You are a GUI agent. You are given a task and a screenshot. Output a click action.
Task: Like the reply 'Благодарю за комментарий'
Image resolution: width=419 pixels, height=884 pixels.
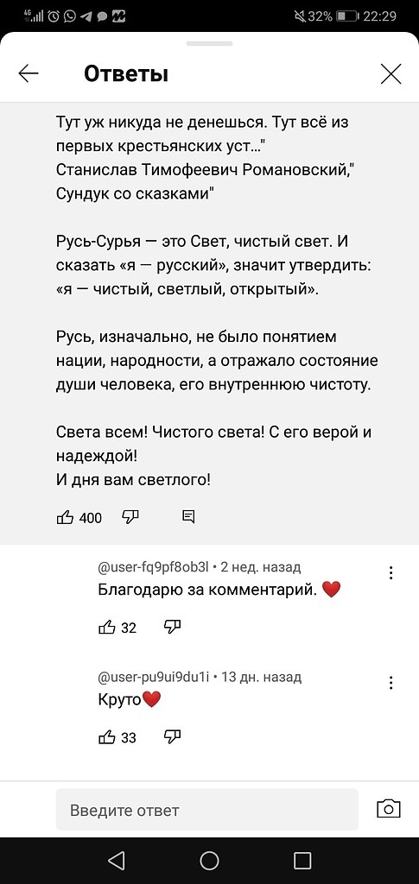coord(107,627)
